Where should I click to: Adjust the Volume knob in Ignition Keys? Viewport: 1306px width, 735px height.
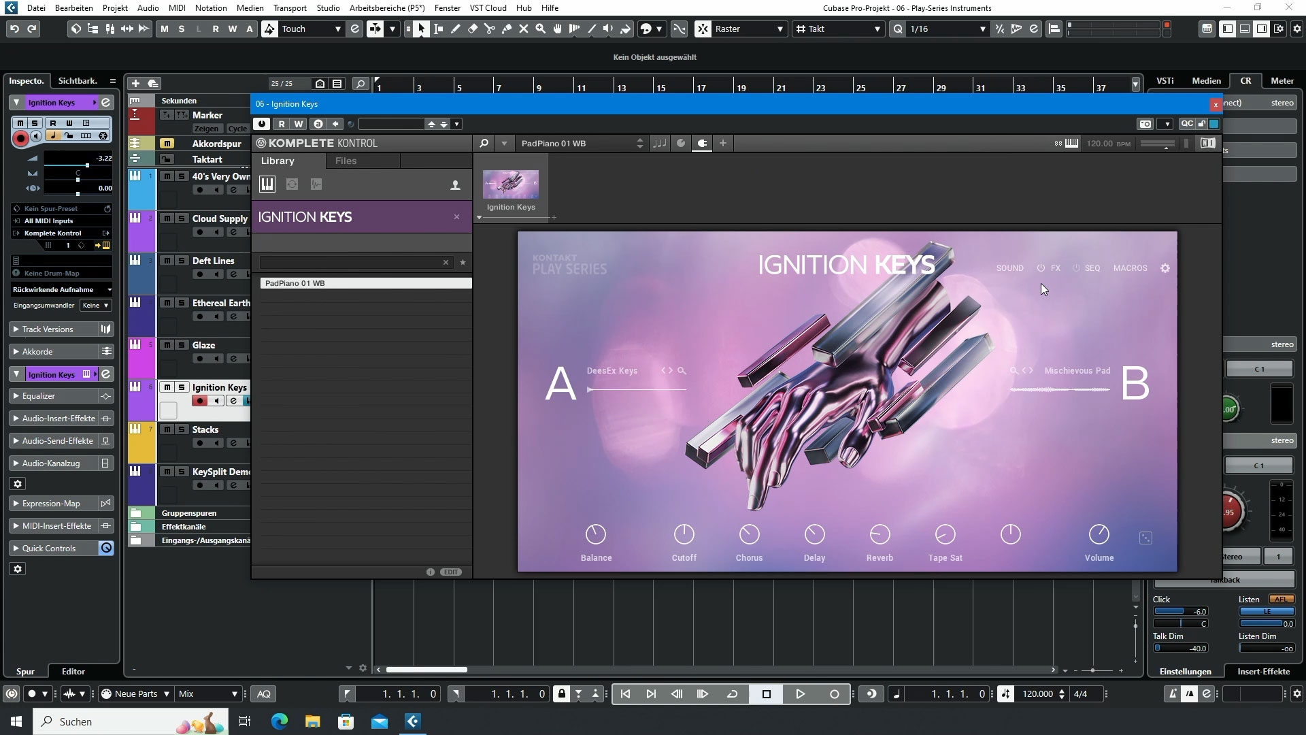(x=1099, y=535)
